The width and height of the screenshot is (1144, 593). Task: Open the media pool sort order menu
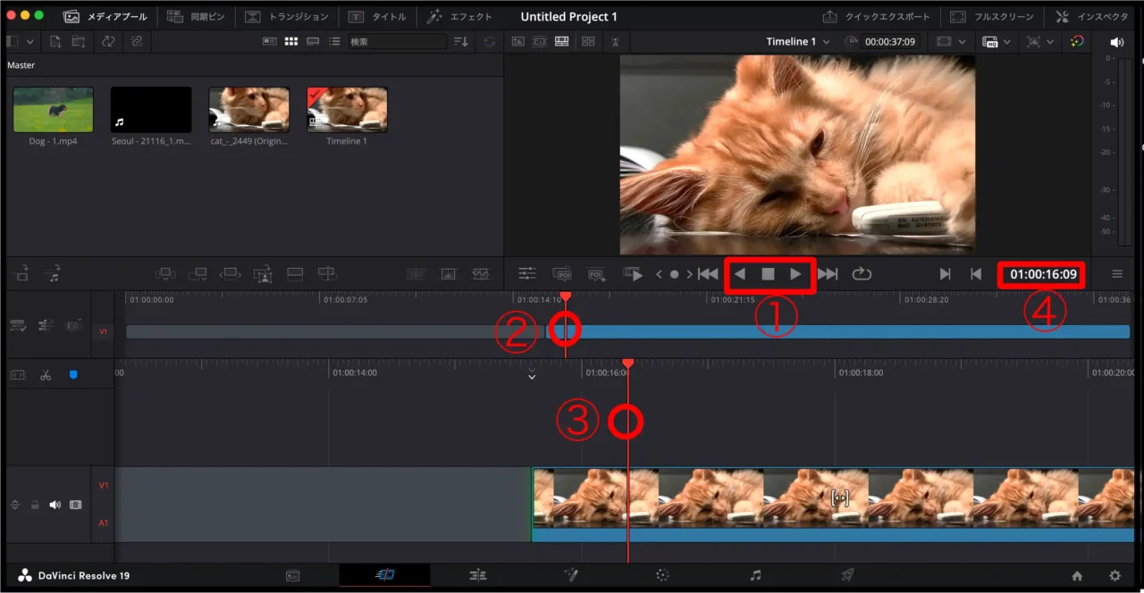461,42
